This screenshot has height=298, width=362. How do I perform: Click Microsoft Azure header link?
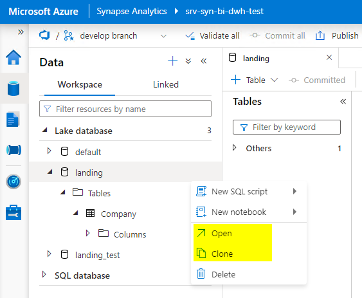tap(43, 12)
